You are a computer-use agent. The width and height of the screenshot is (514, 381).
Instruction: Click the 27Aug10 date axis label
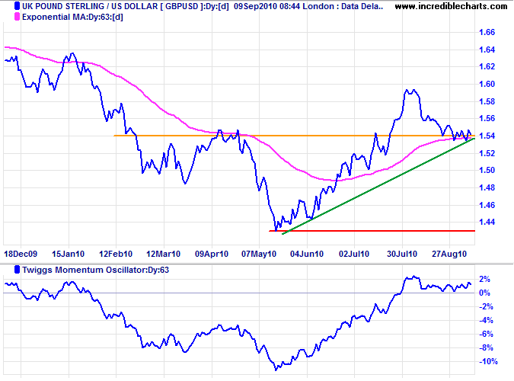(449, 254)
